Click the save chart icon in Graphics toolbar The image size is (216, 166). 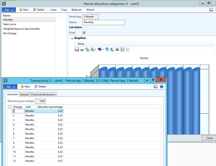(x=77, y=49)
